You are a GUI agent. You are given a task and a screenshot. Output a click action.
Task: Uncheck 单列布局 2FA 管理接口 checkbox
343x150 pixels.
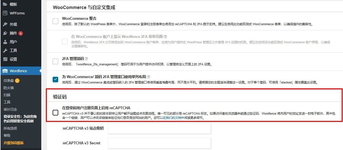coord(55,80)
